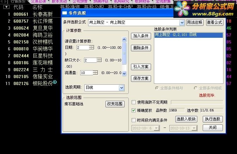Select stock row 000661 长春高新
The height and width of the screenshot is (154, 237).
click(x=30, y=14)
